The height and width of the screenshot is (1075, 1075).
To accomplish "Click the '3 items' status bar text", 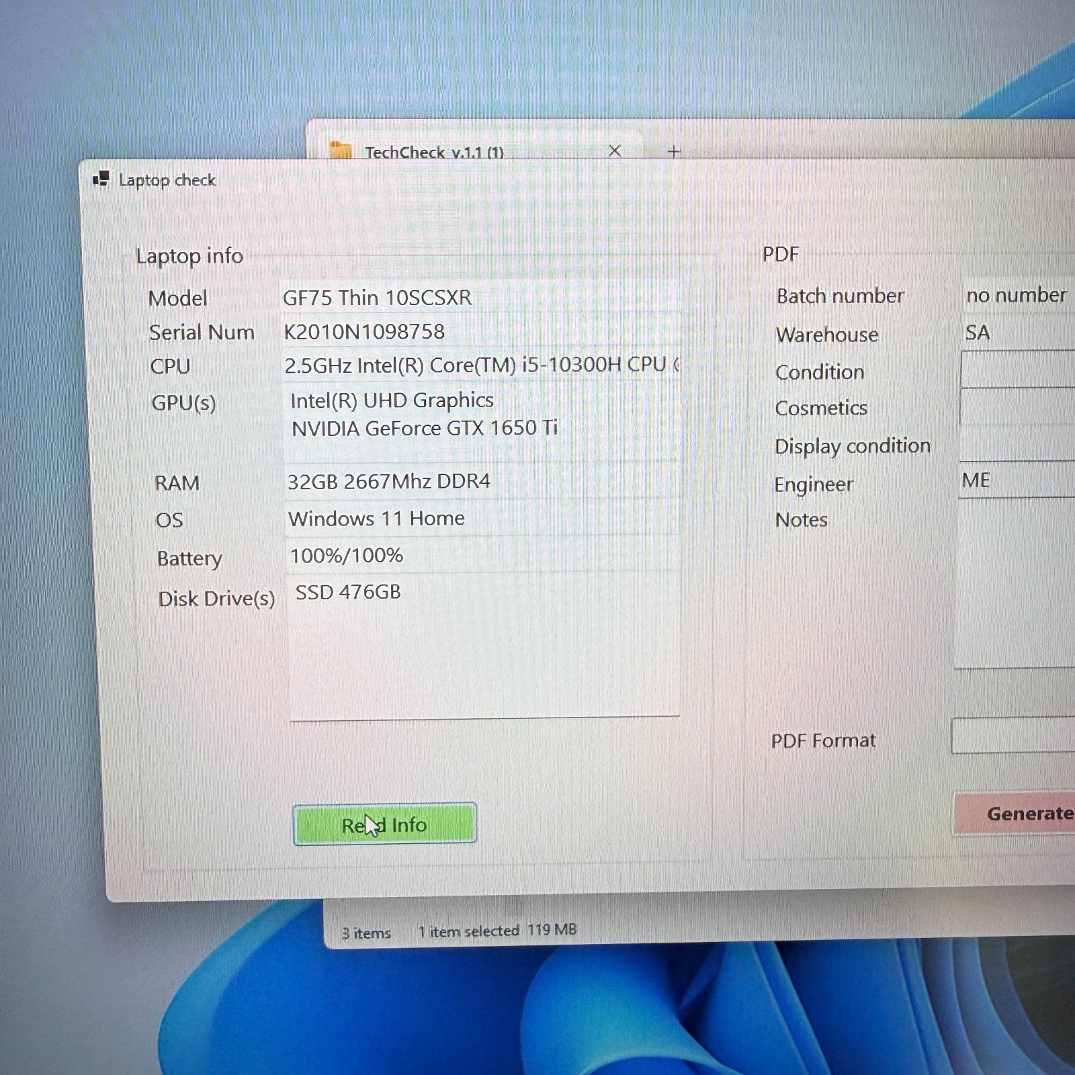I will click(x=366, y=933).
